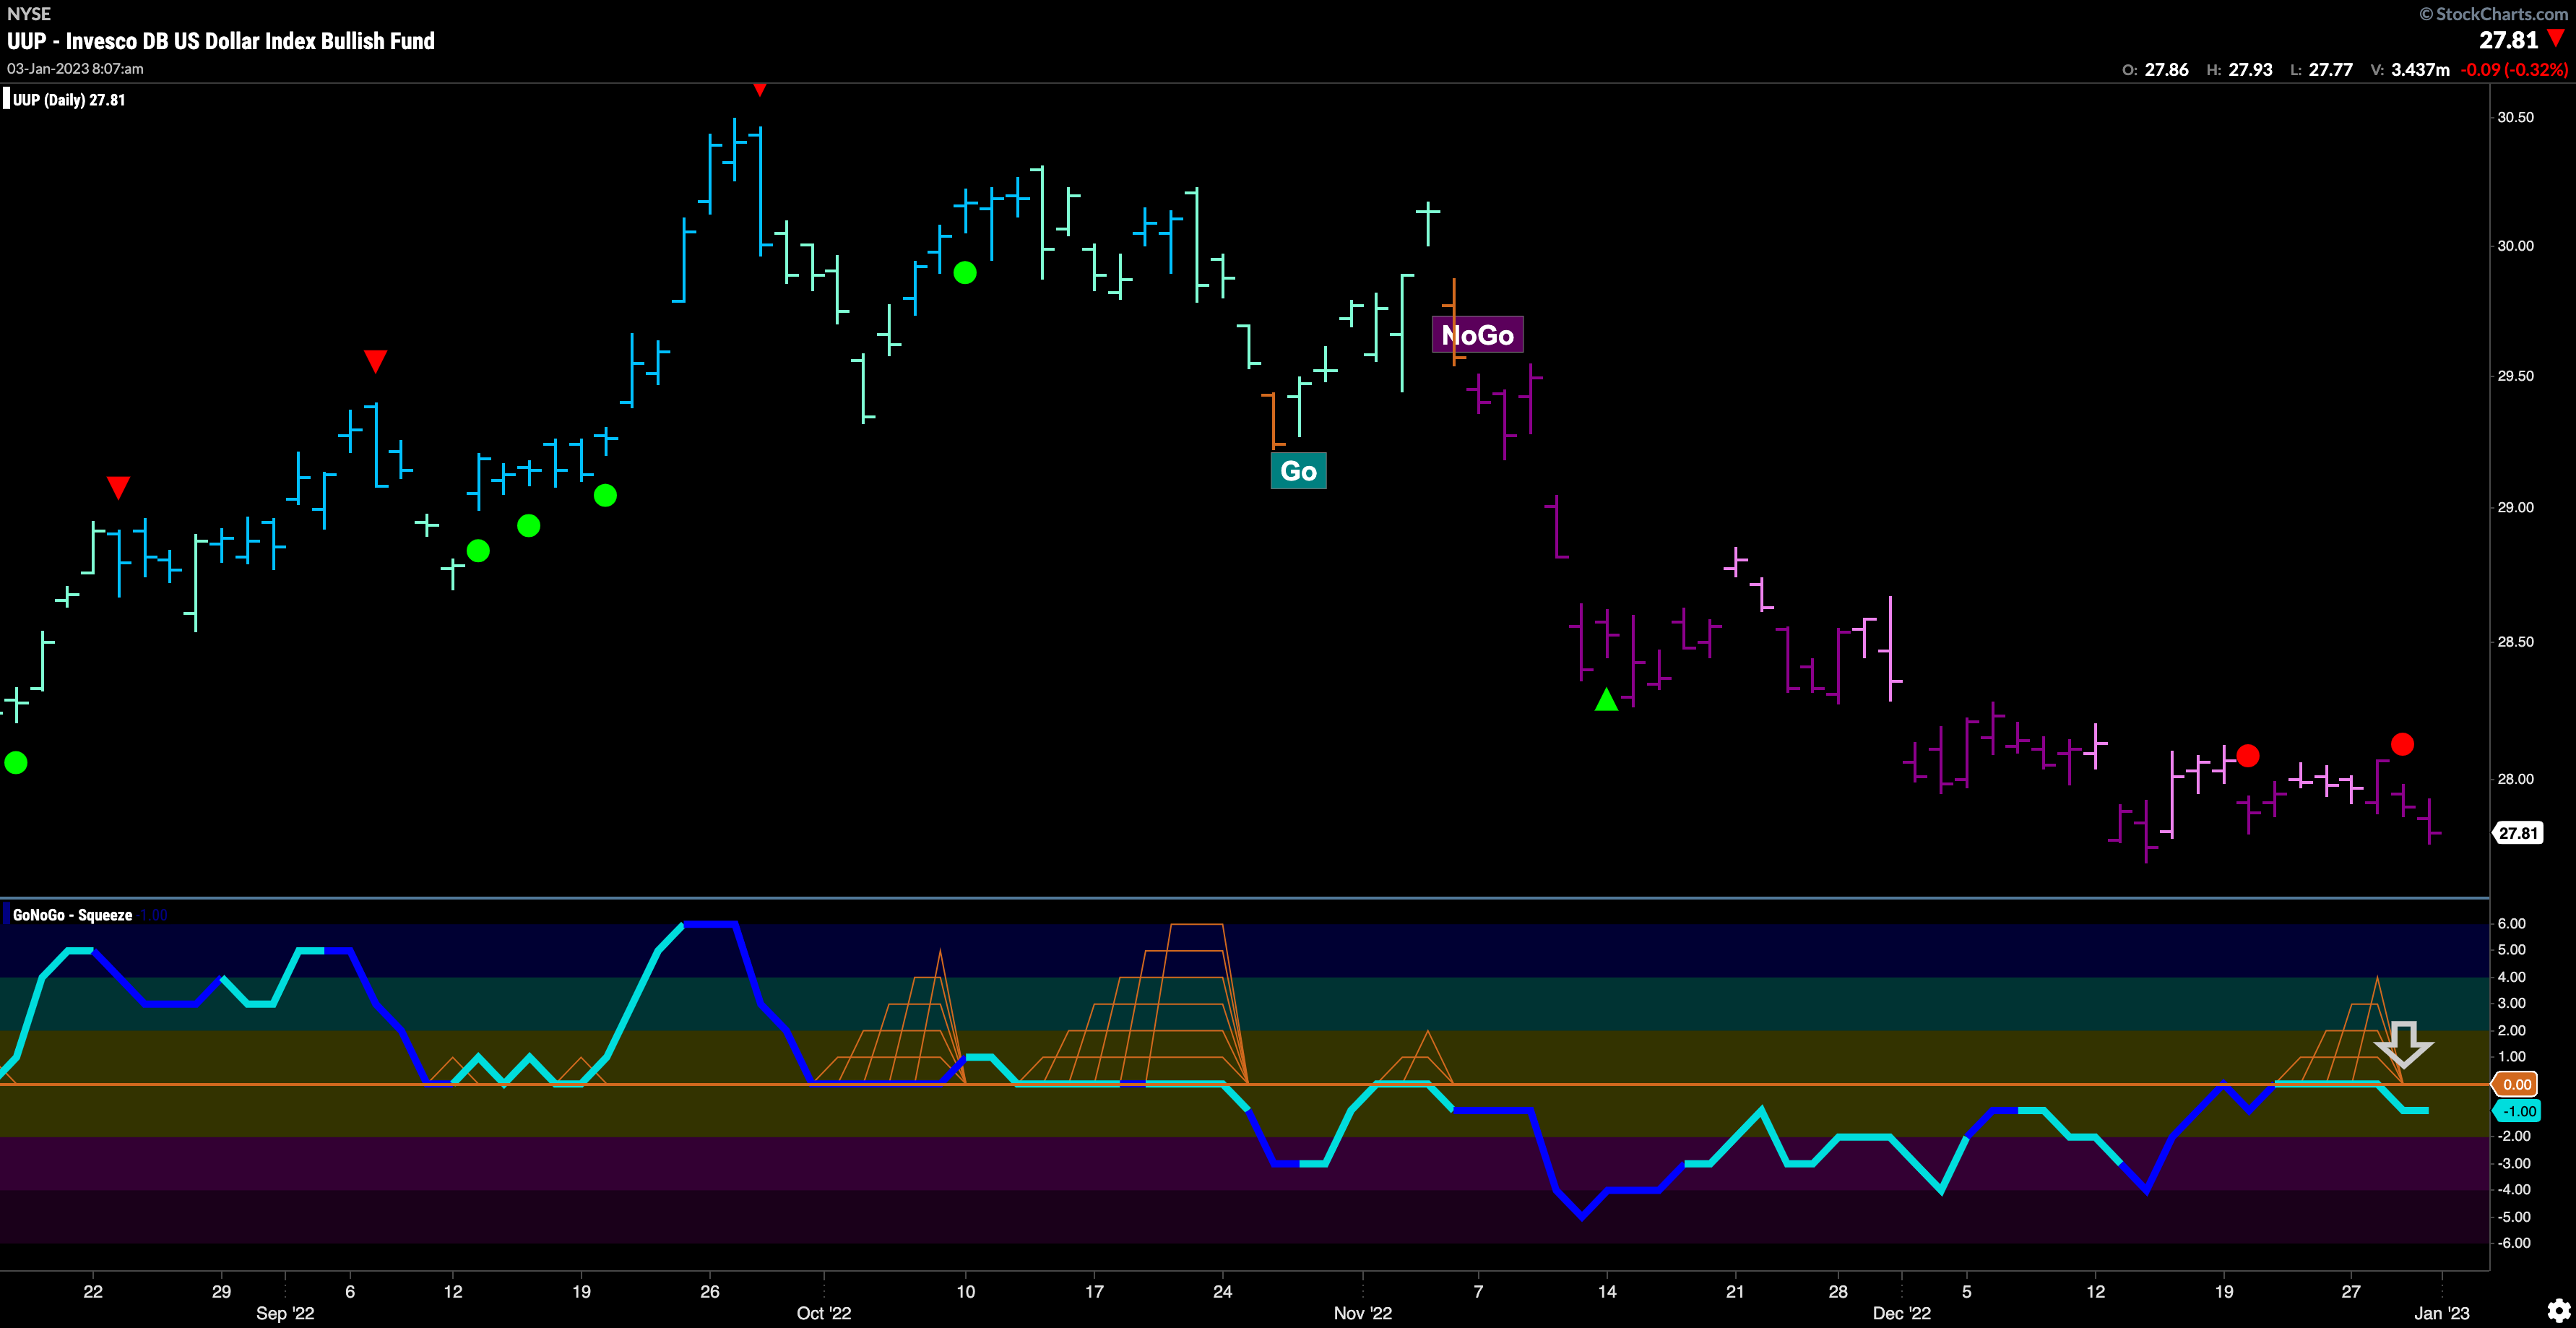Click the GoNoGo - Squeeze panel label

click(72, 915)
